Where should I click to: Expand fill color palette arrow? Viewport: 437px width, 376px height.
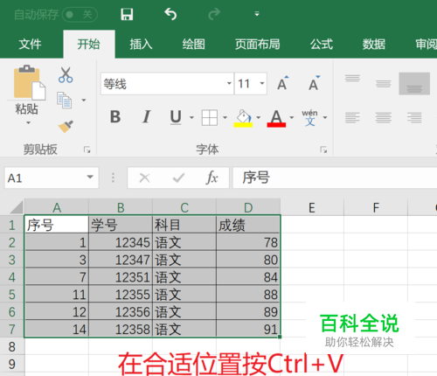[x=258, y=118]
